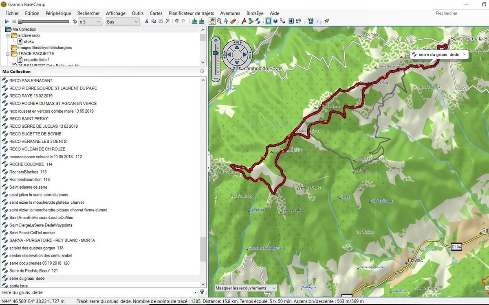Click the map zoom slider handle
489x305 pixels.
tap(216, 53)
